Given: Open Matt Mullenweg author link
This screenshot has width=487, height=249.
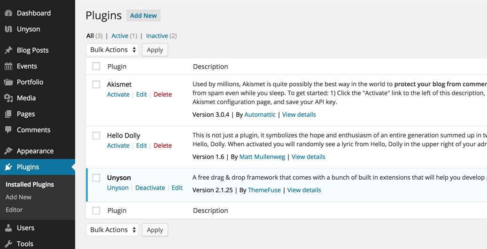Looking at the screenshot, I should pyautogui.click(x=262, y=157).
